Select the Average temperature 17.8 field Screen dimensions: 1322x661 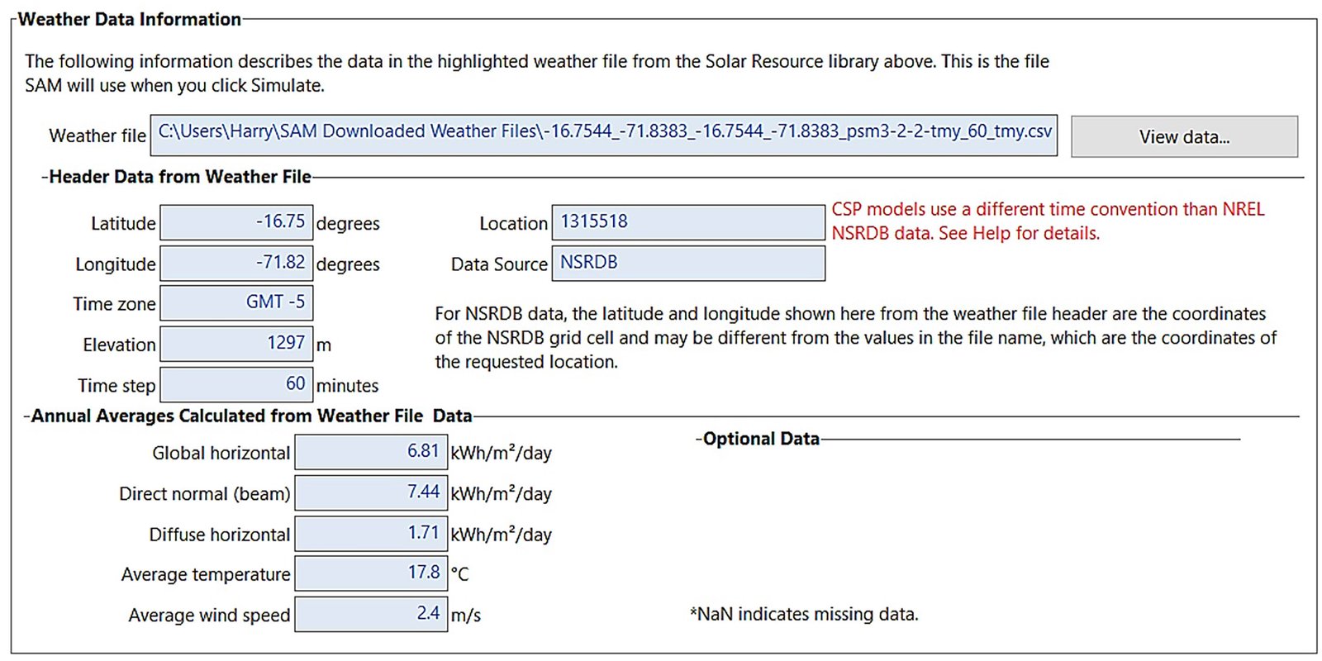tap(371, 573)
